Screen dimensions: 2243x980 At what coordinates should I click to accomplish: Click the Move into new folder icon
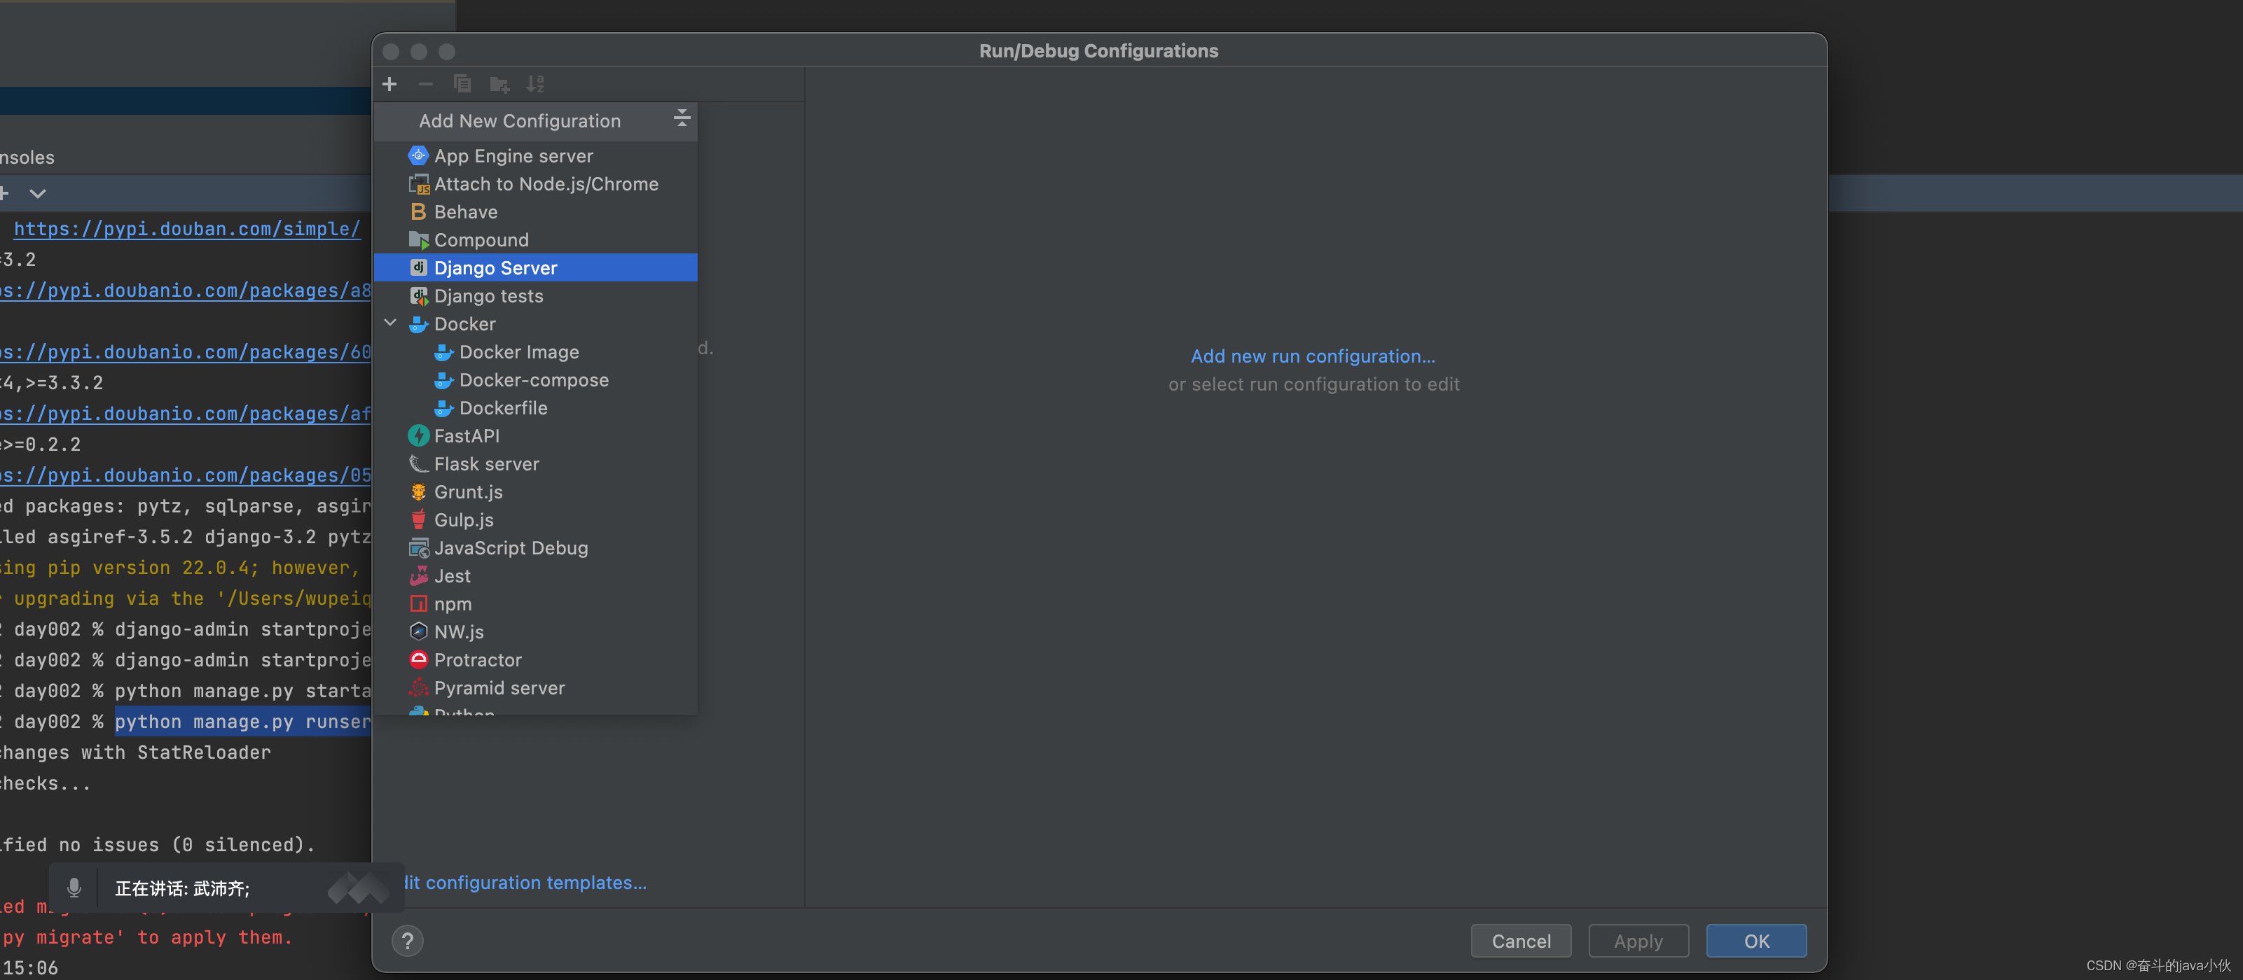click(x=499, y=85)
